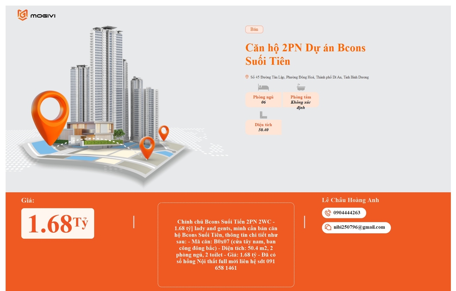Click the area ruler icon above Diện tích
Viewport: 456px width, 291px height.
coord(263,115)
